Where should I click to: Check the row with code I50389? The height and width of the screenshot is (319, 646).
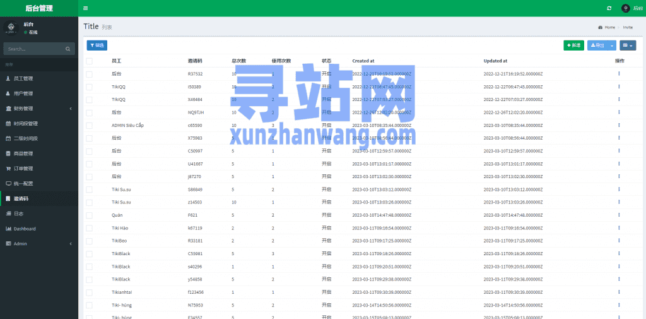click(90, 87)
